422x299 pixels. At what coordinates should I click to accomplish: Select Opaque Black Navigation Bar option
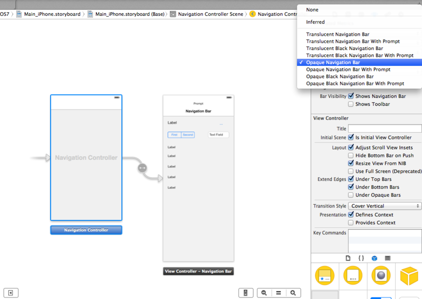pos(359,76)
